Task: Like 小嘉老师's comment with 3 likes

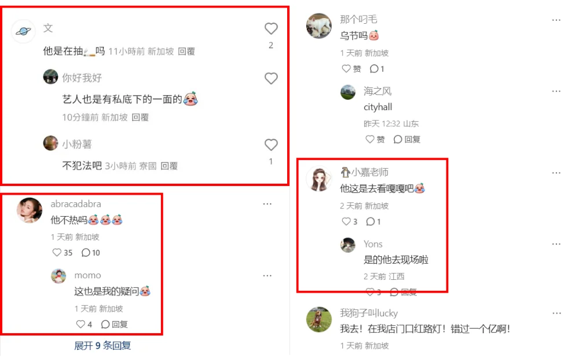Action: tap(349, 222)
